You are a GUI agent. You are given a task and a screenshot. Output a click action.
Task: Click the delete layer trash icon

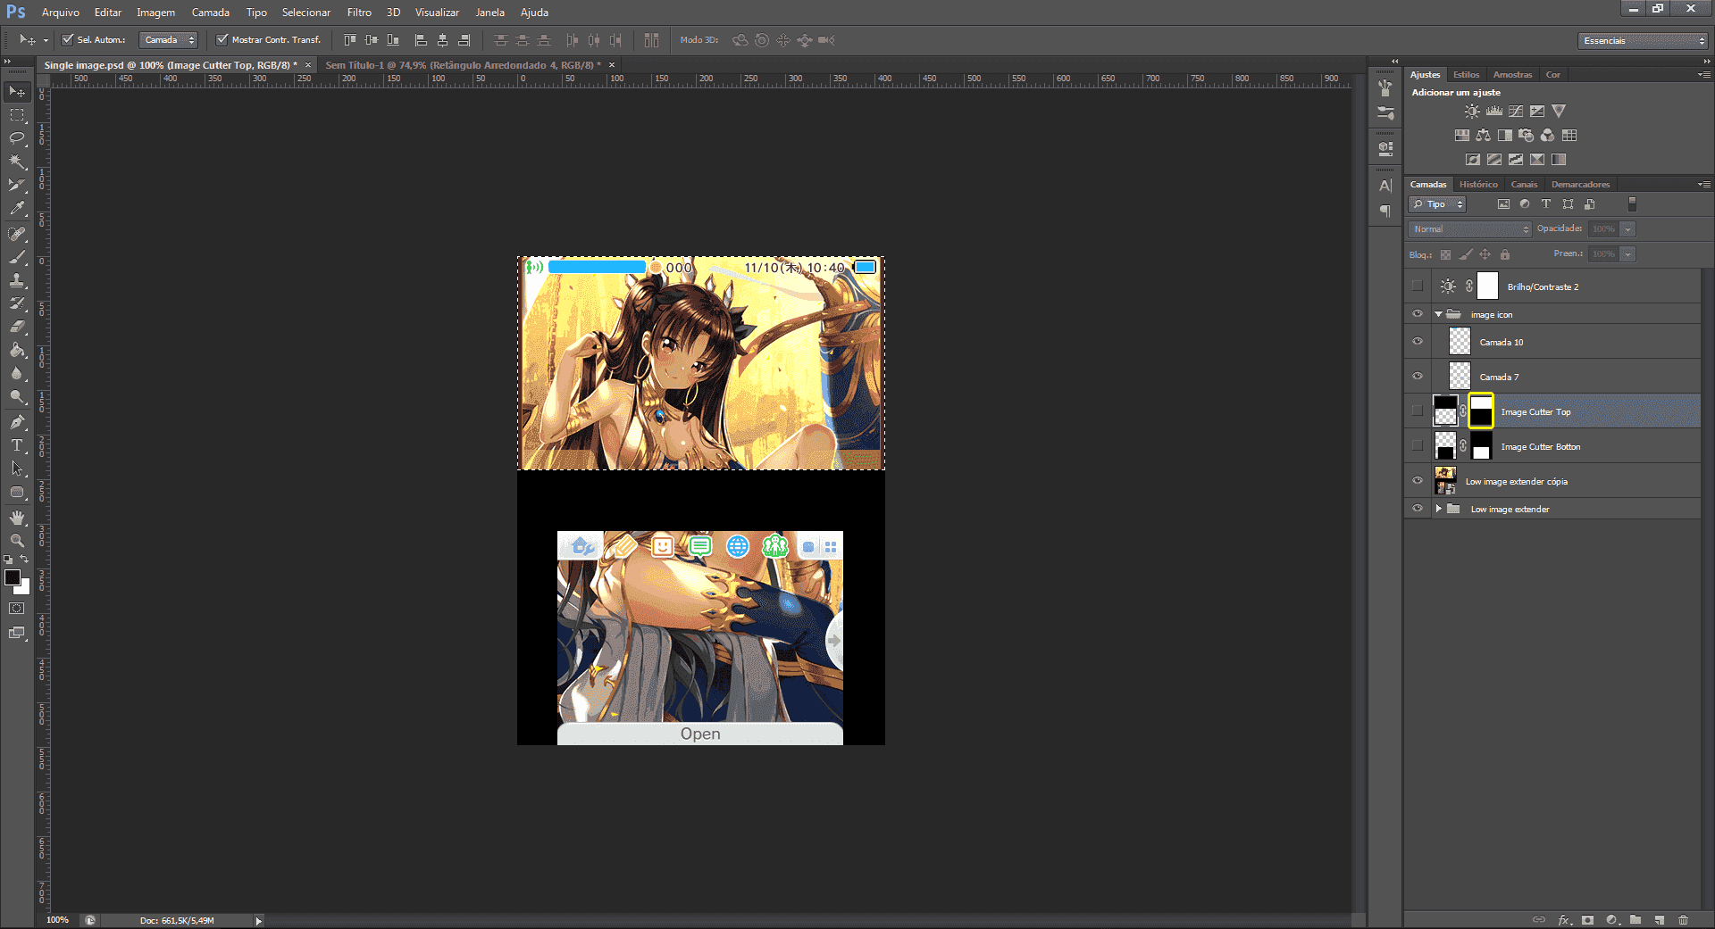pyautogui.click(x=1684, y=920)
